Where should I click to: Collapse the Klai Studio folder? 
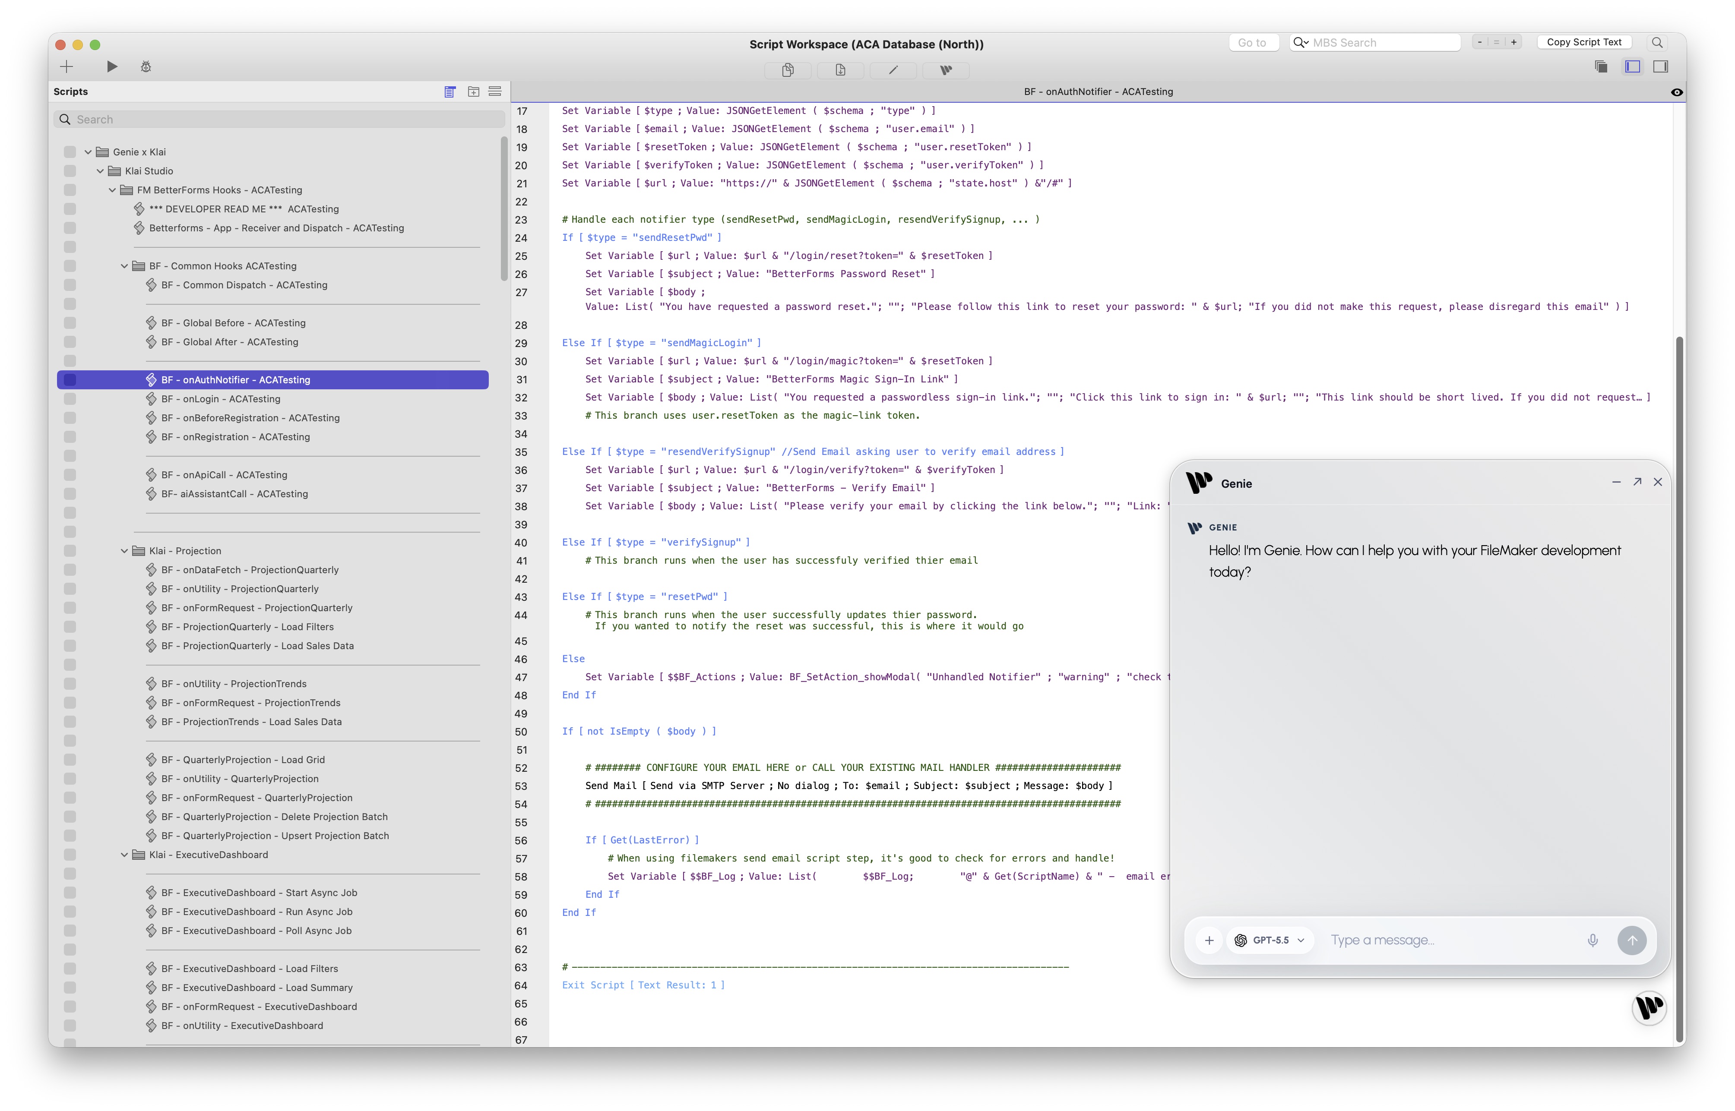(100, 171)
